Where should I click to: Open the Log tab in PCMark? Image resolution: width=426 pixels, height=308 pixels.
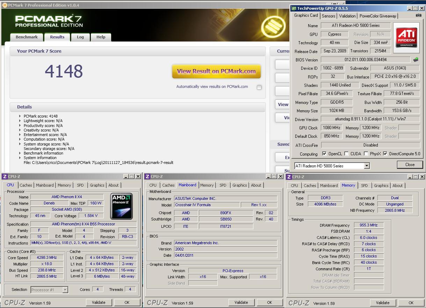click(x=80, y=37)
